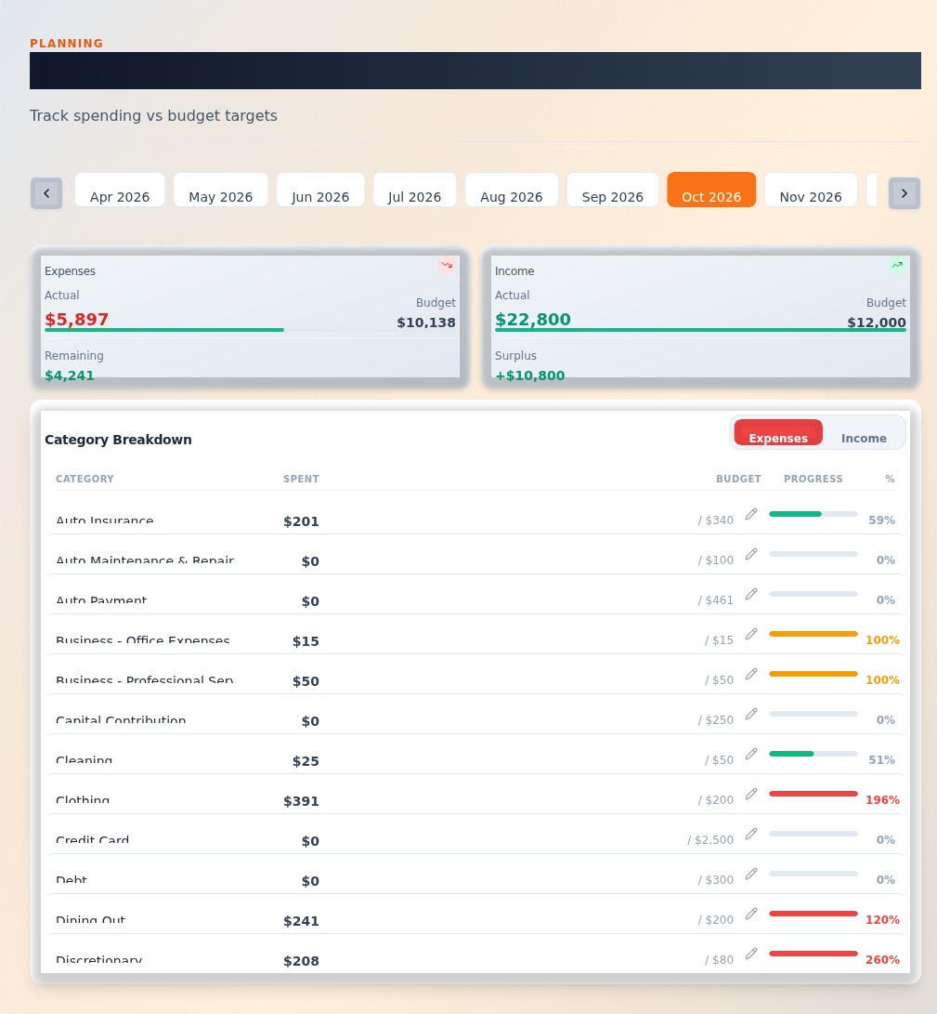937x1014 pixels.
Task: Click the Dining Out progress bar
Action: (x=813, y=913)
